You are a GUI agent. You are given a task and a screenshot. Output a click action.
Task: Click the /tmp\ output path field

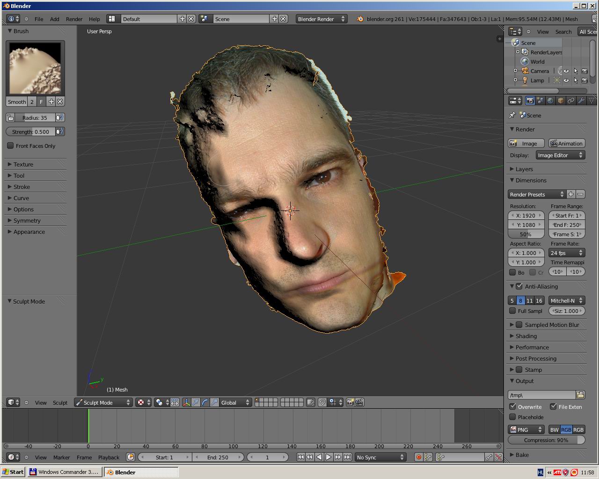(x=541, y=395)
